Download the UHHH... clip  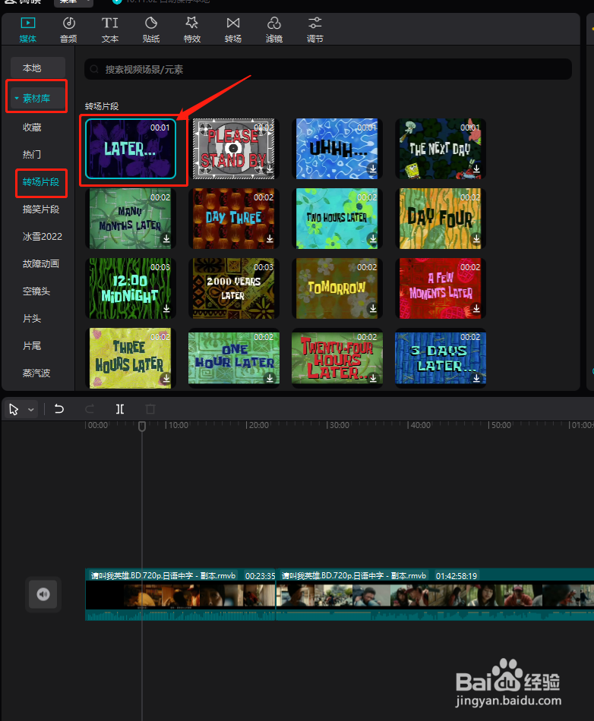point(373,168)
